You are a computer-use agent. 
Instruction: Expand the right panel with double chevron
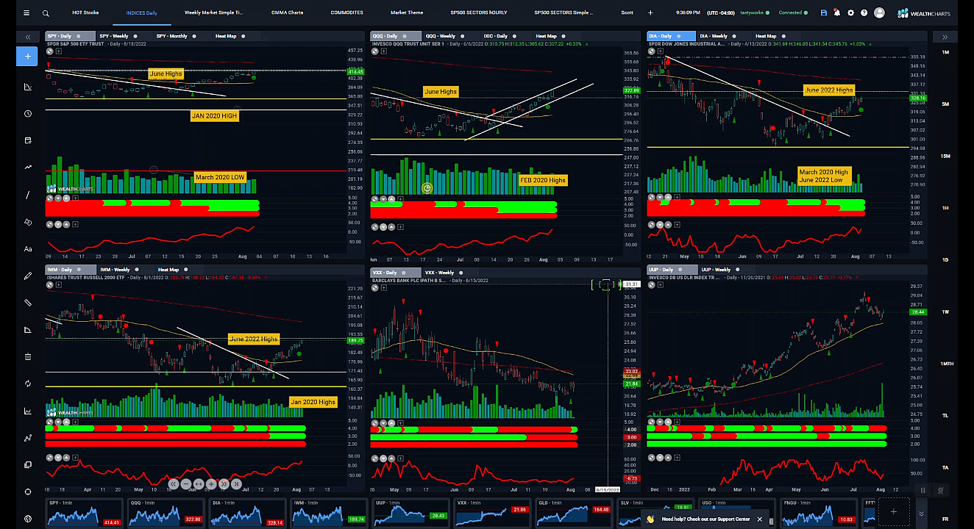point(945,36)
